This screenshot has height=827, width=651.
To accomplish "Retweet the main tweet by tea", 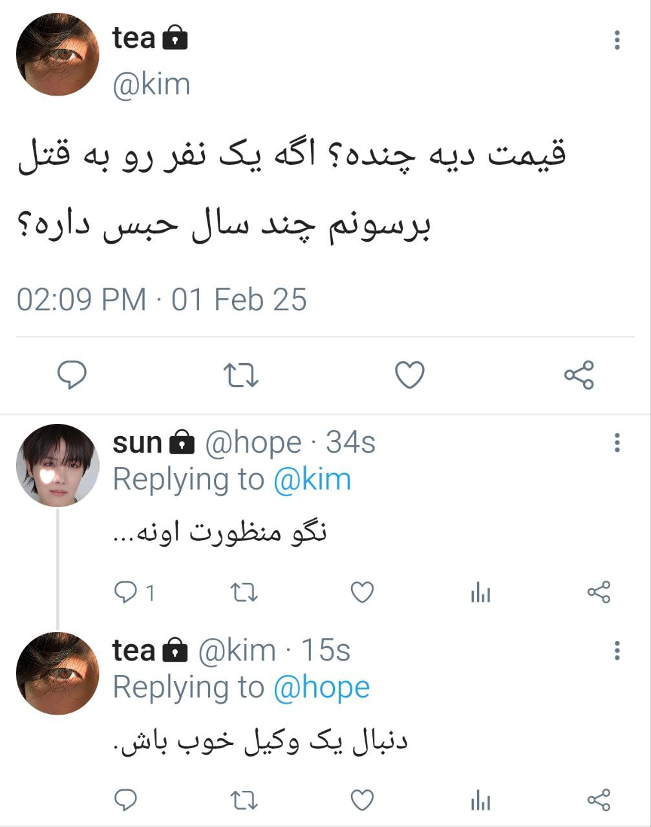I will (x=241, y=375).
